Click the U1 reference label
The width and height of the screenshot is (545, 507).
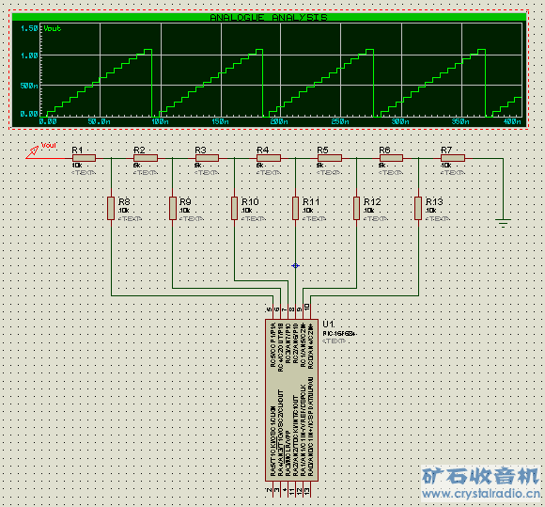(x=329, y=324)
